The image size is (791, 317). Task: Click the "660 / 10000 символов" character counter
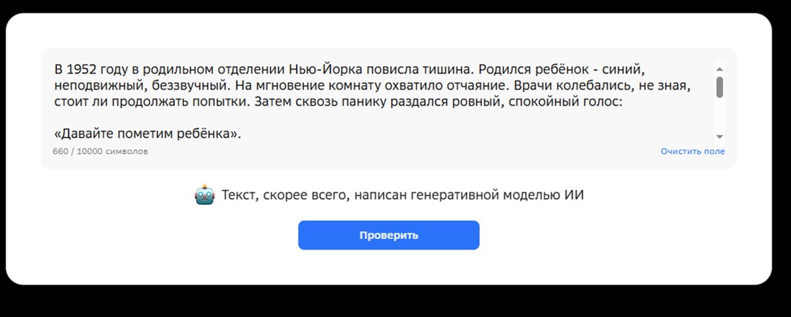tap(100, 151)
